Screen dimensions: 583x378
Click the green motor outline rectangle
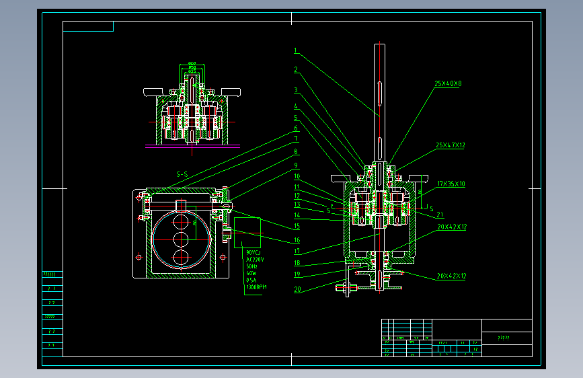247,233
